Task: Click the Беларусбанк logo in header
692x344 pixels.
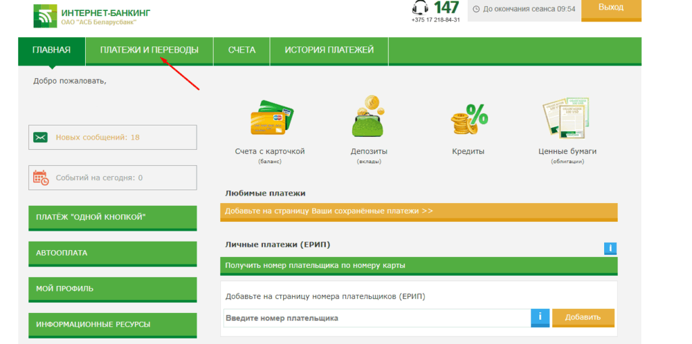Action: 45,16
